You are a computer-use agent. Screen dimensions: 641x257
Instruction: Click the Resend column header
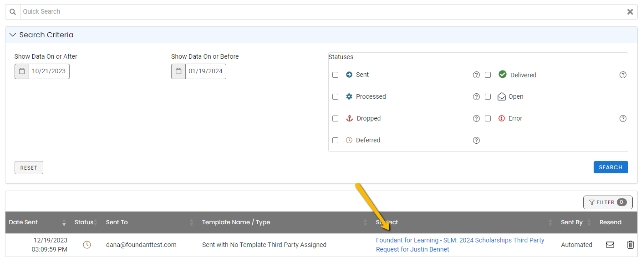click(610, 222)
